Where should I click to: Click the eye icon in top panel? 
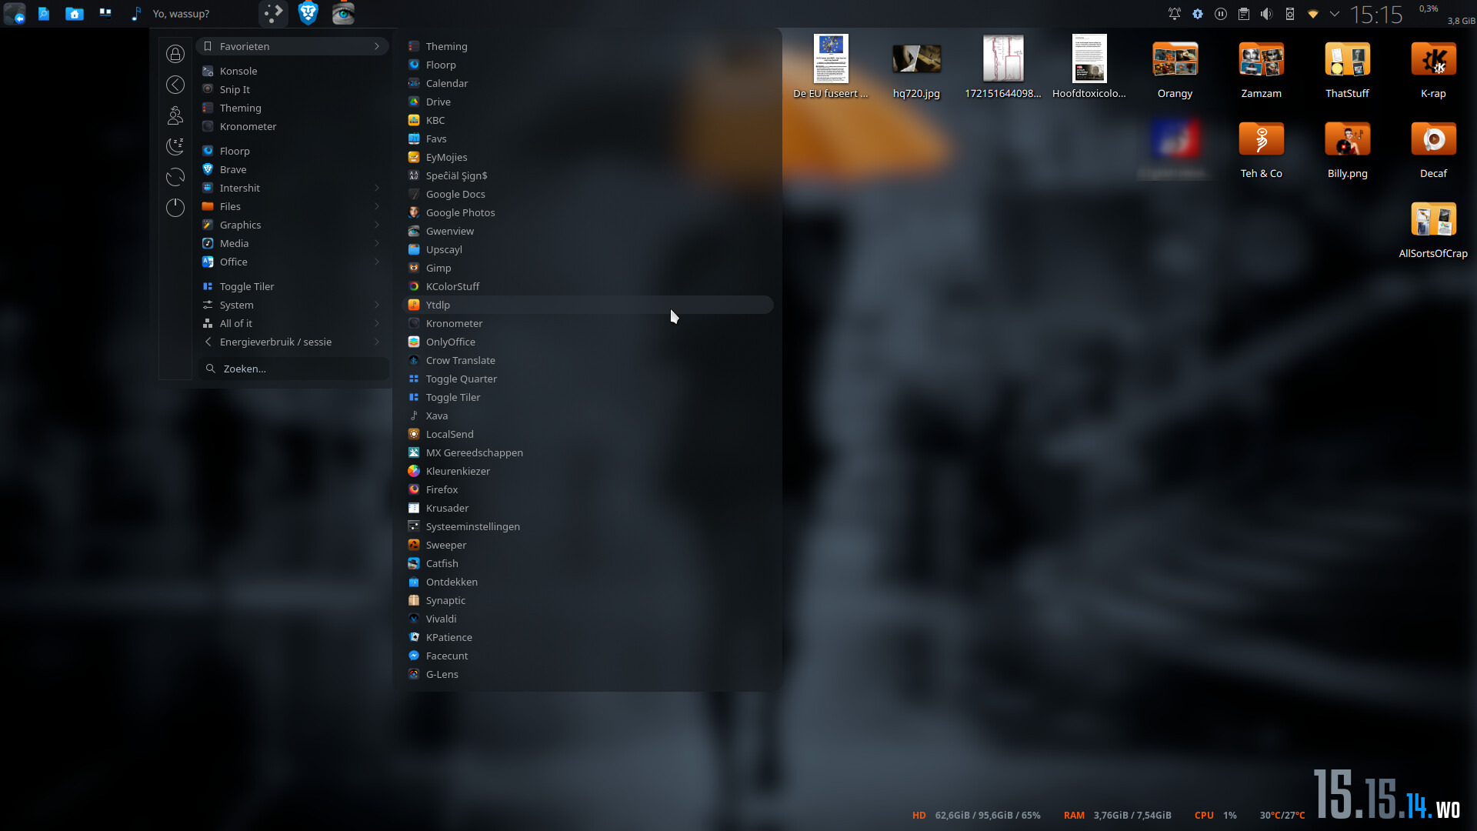click(343, 13)
